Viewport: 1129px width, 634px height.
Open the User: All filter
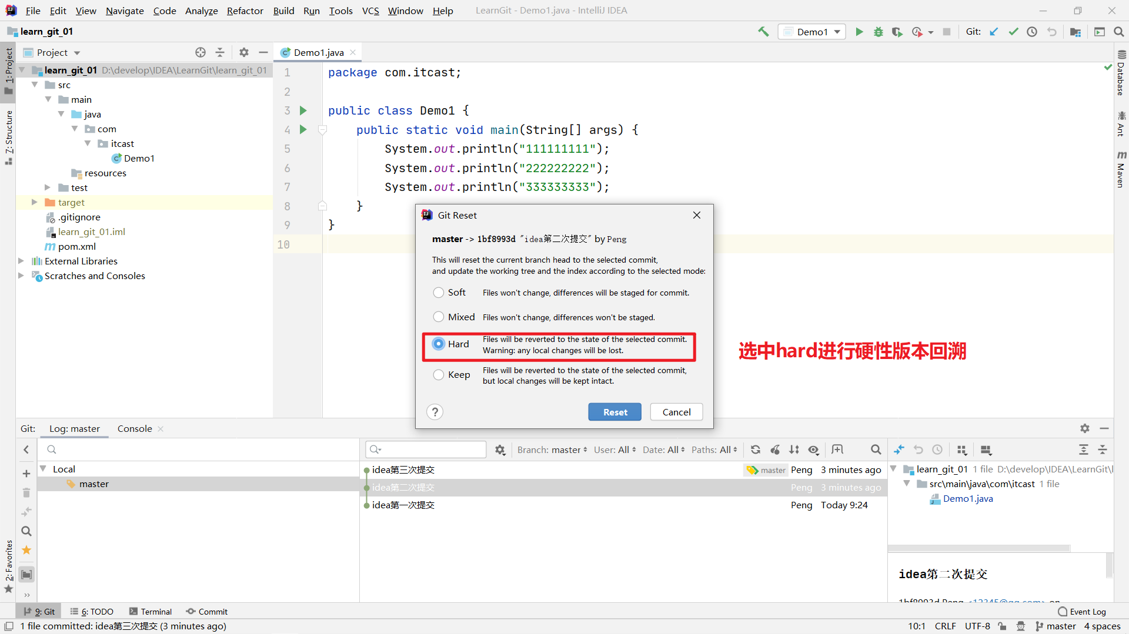[x=614, y=449]
